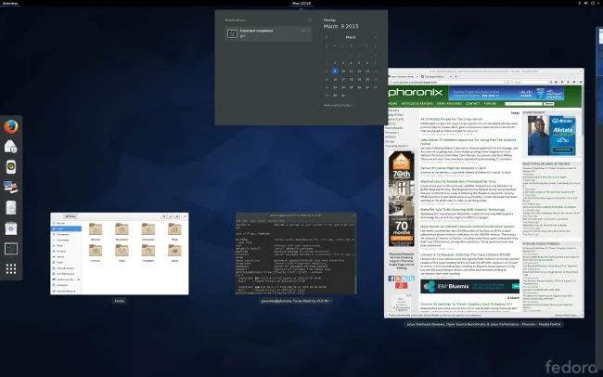Switch to first Firefox tab (Linux Hardware Reviews)
This screenshot has width=603, height=377.
pos(404,77)
